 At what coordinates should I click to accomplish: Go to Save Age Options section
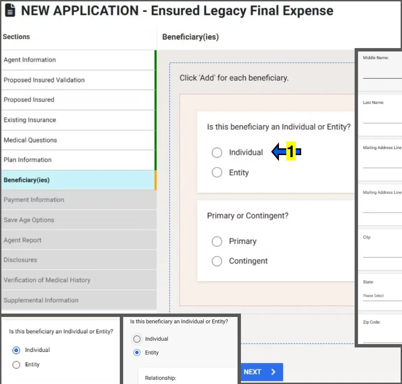click(x=79, y=220)
